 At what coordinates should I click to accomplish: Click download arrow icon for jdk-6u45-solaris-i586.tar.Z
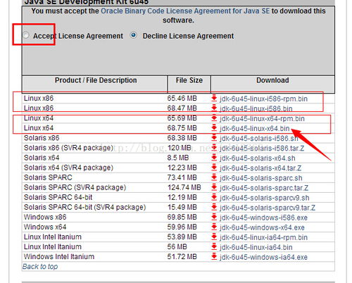click(x=214, y=148)
